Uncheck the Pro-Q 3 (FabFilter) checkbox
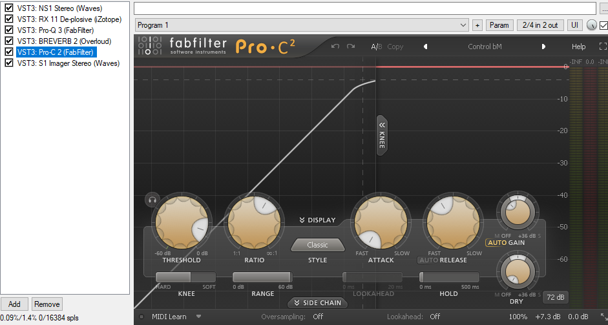The image size is (608, 325). [9, 30]
